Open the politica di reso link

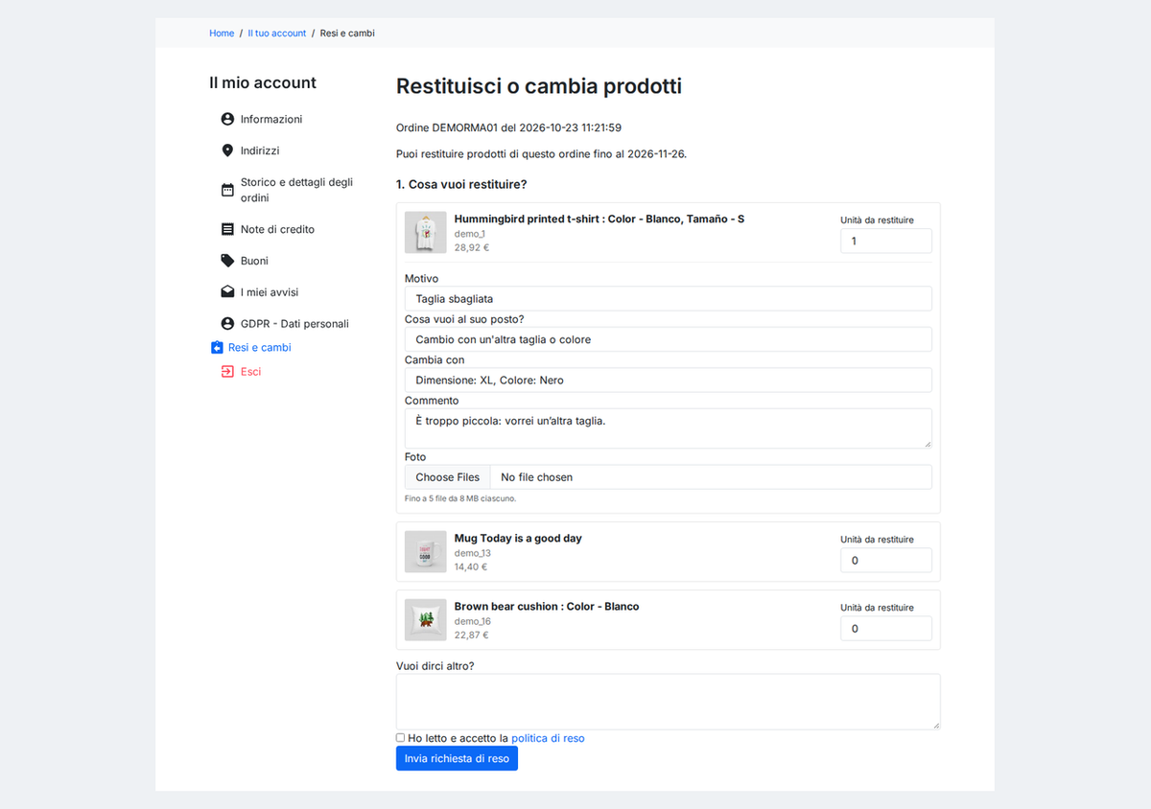(548, 738)
